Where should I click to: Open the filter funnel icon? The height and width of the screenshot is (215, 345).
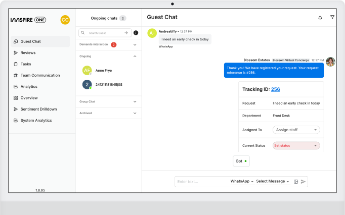click(x=332, y=17)
